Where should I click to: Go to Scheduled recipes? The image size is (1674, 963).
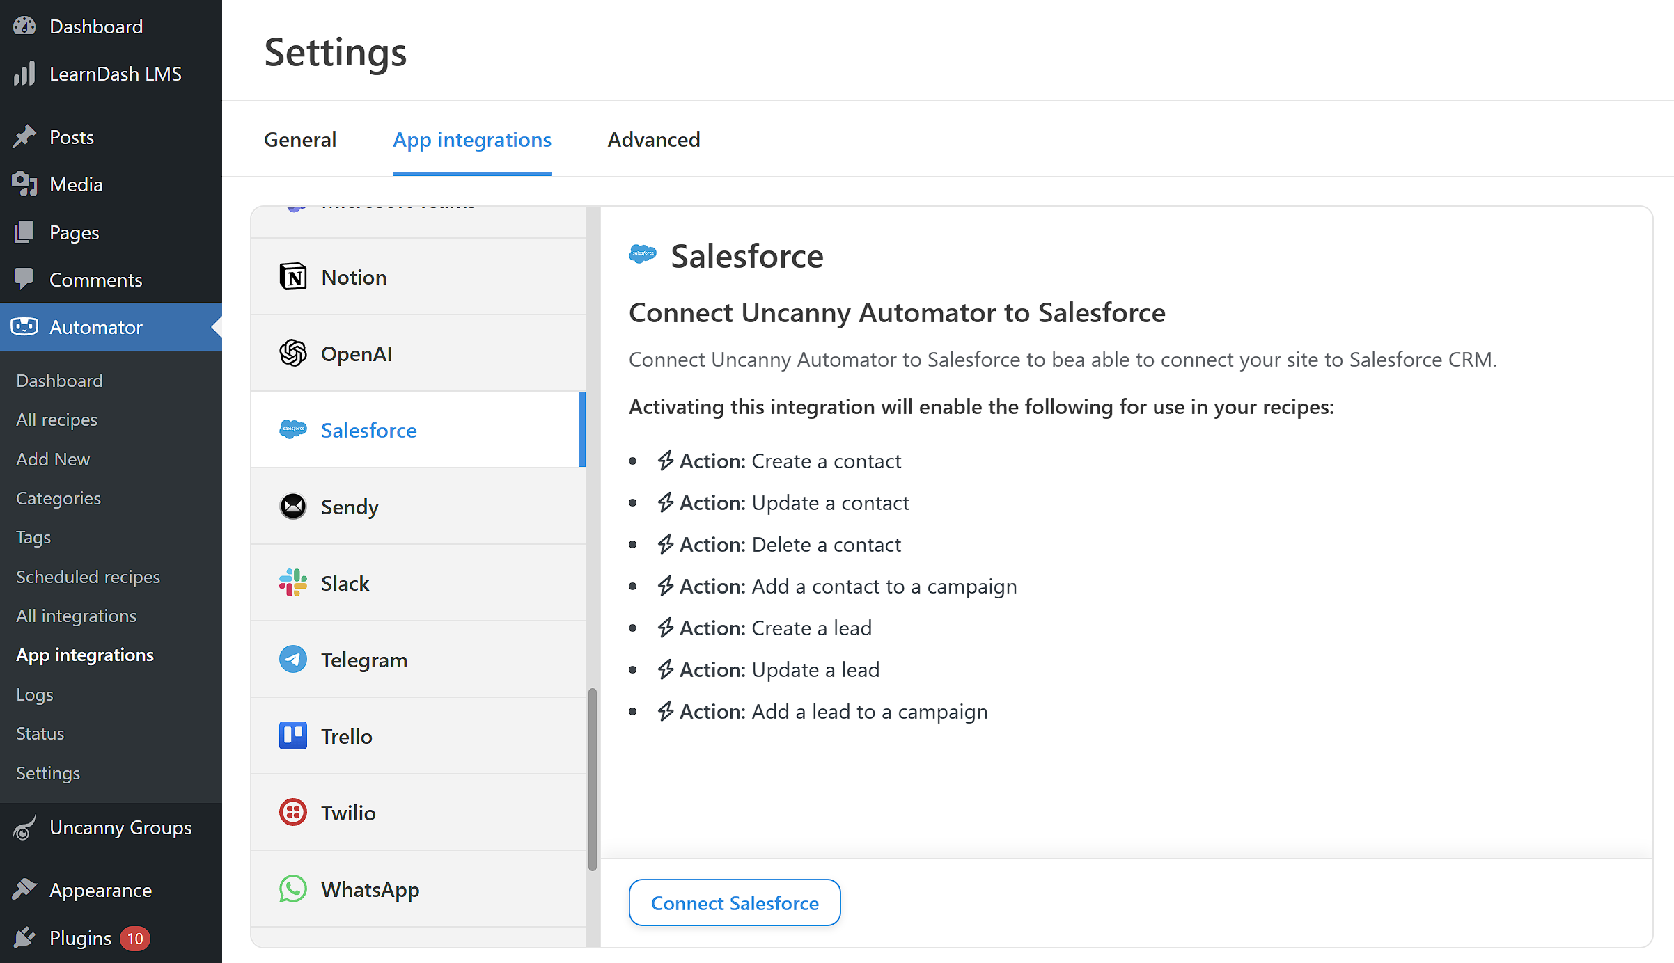pyautogui.click(x=88, y=578)
